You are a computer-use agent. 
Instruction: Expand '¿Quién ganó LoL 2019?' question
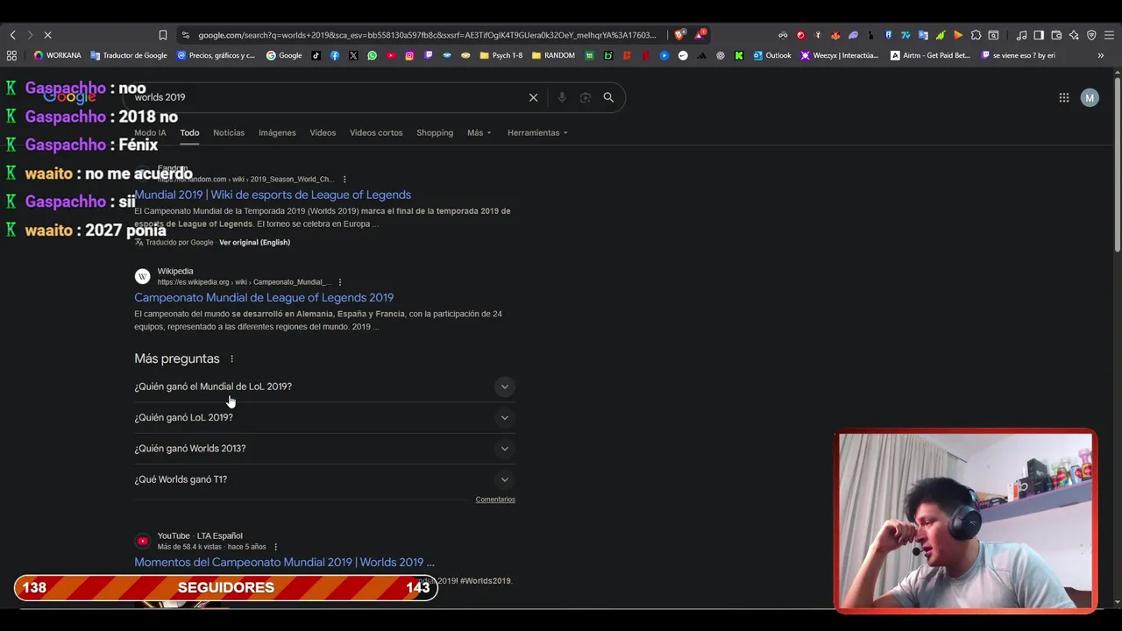[x=324, y=417]
